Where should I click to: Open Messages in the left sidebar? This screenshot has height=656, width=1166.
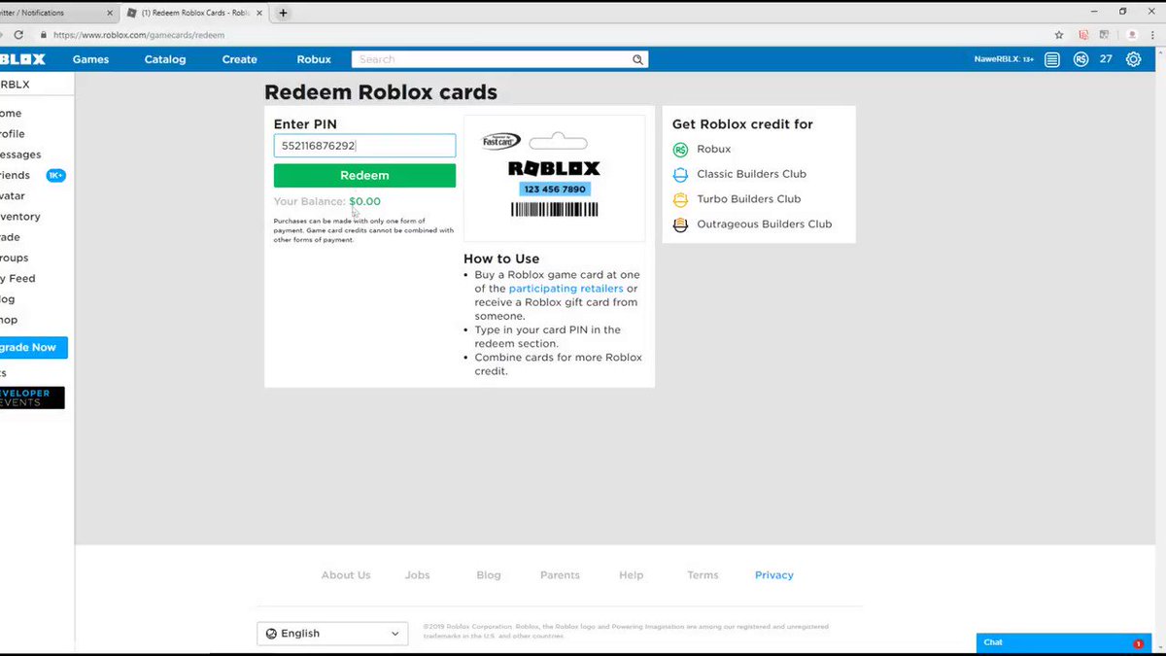20,155
